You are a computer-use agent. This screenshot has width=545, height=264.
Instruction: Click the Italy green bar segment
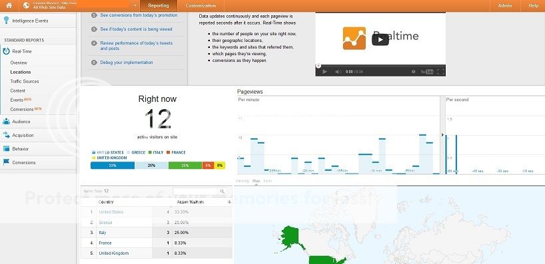pyautogui.click(x=185, y=166)
